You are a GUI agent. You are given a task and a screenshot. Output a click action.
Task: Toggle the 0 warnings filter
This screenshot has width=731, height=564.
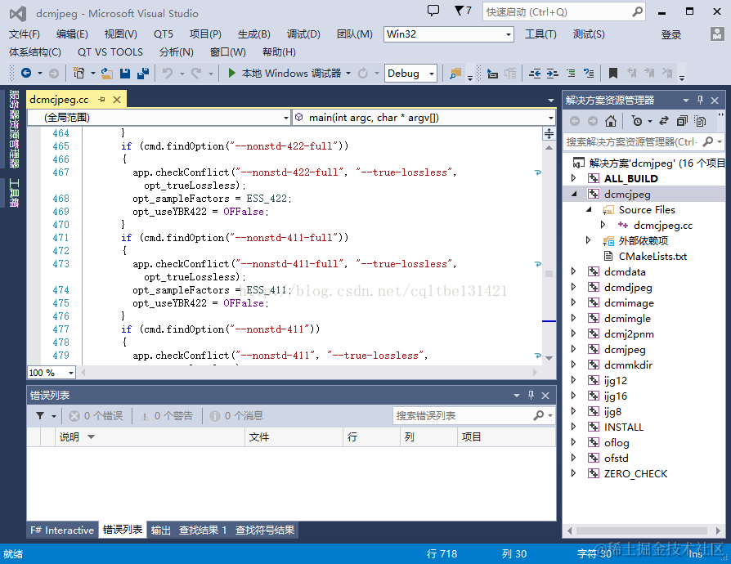click(166, 416)
